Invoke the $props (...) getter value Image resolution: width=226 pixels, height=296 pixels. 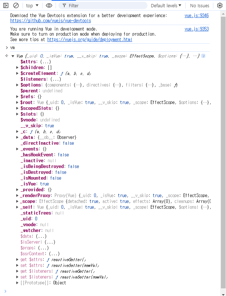[x=43, y=248]
